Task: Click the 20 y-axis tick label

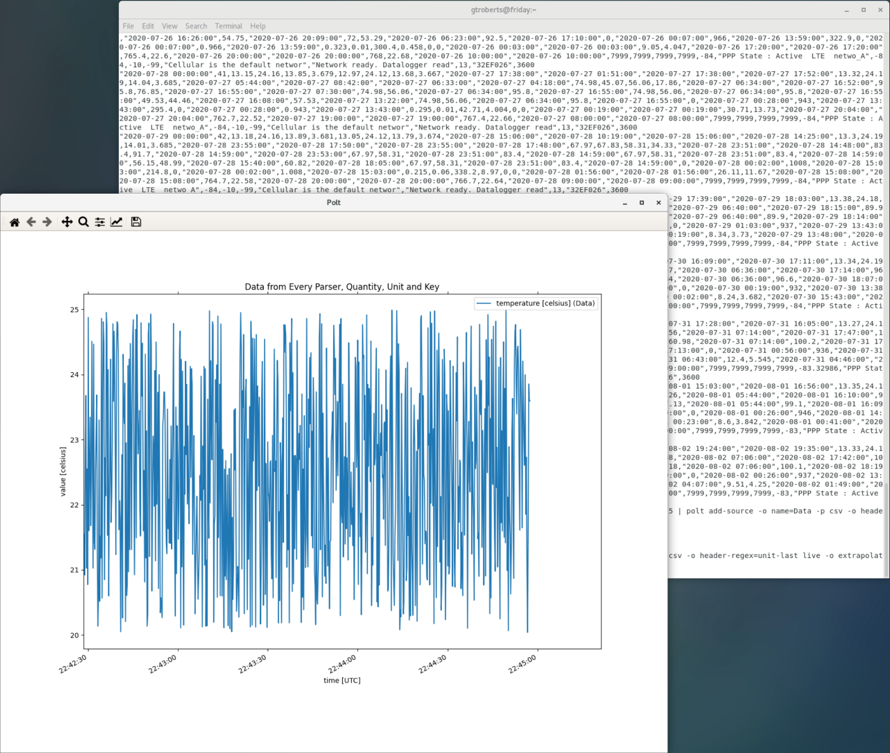Action: [x=74, y=636]
